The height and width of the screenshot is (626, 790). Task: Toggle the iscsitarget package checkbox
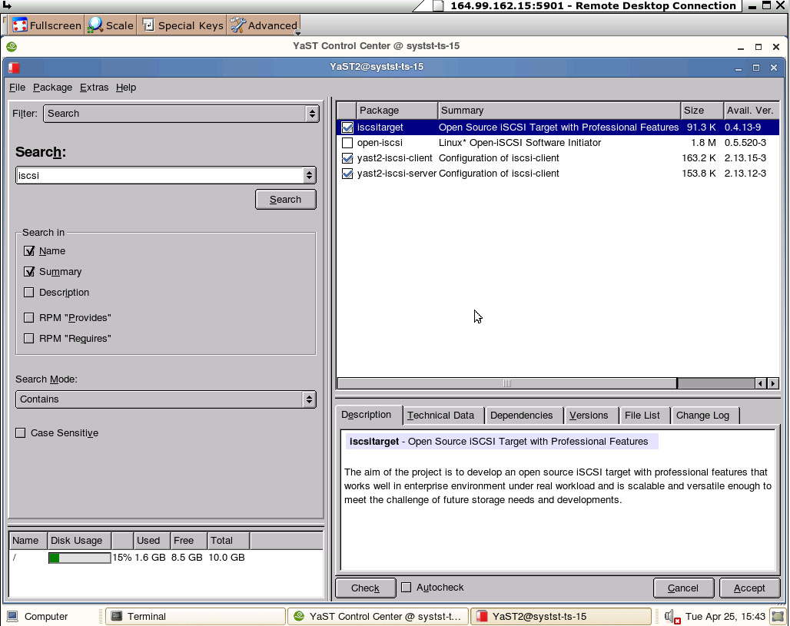[x=347, y=128]
